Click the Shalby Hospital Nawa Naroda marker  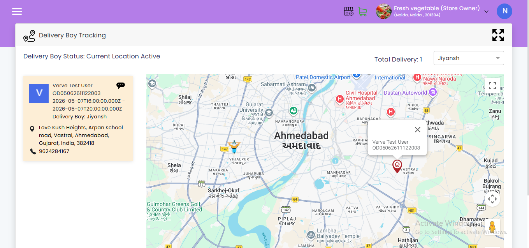(417, 77)
